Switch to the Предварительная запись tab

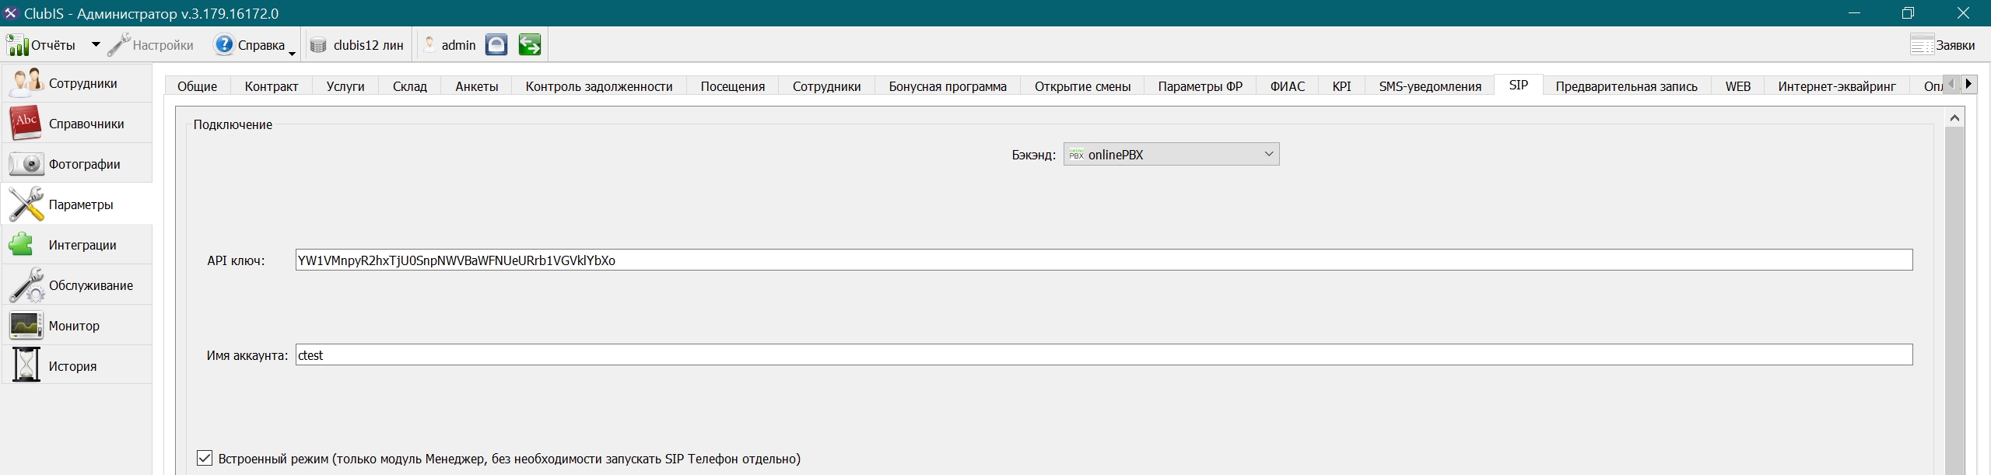[1626, 86]
